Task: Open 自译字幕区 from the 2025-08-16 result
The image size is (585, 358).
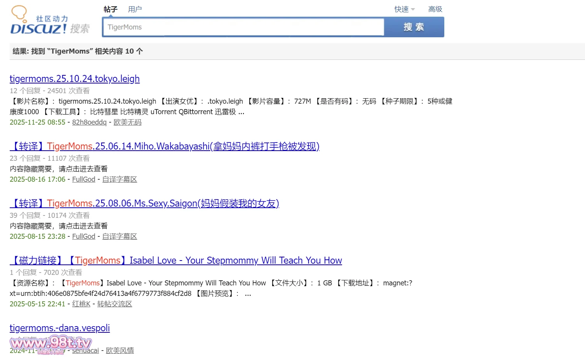Action: pos(120,179)
